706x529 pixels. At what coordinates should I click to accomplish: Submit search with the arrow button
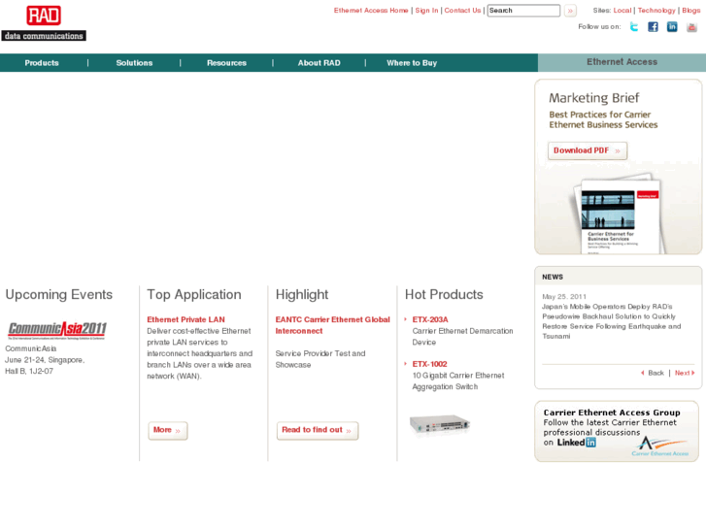coord(570,11)
